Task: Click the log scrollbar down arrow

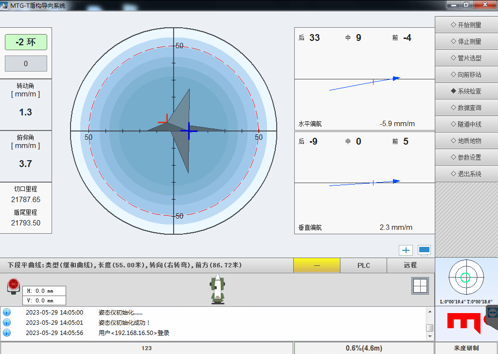Action: click(430, 336)
